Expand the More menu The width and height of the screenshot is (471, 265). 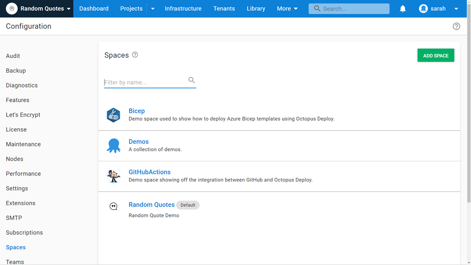click(x=287, y=8)
